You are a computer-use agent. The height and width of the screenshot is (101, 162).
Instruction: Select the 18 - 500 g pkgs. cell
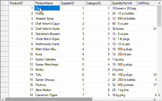(124, 49)
